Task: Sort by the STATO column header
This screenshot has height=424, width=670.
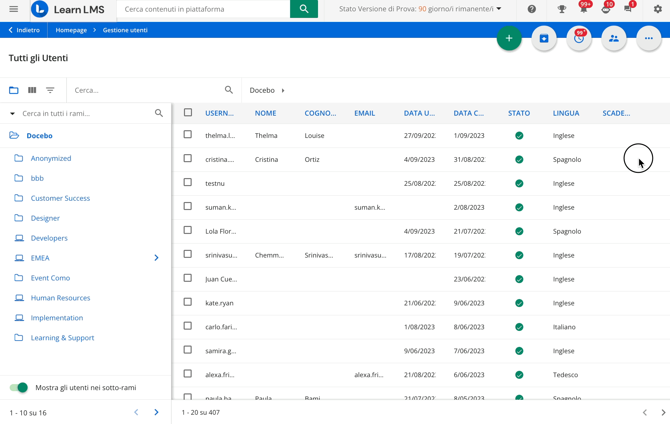Action: tap(519, 113)
